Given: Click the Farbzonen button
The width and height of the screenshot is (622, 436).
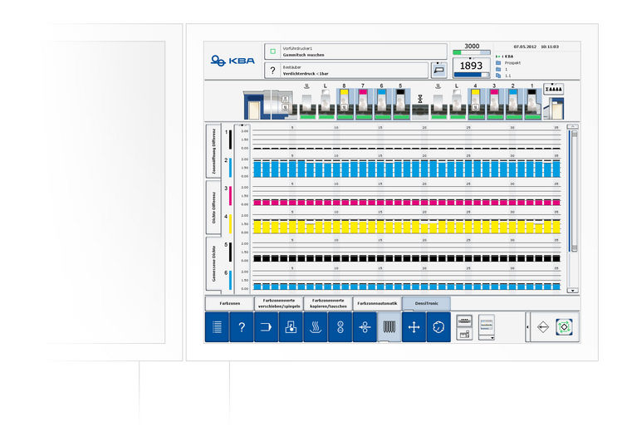Looking at the screenshot, I should pos(229,304).
